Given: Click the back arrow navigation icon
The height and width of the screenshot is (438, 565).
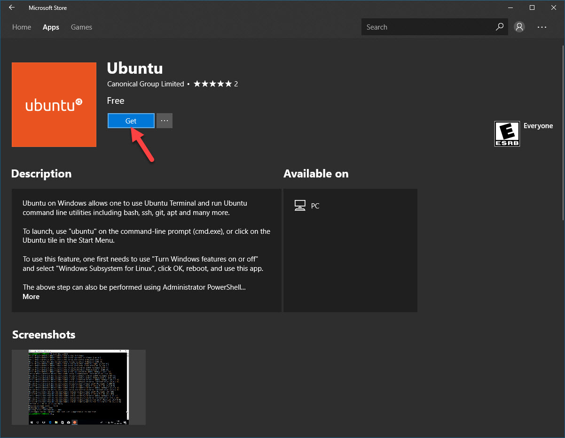Looking at the screenshot, I should pos(11,8).
